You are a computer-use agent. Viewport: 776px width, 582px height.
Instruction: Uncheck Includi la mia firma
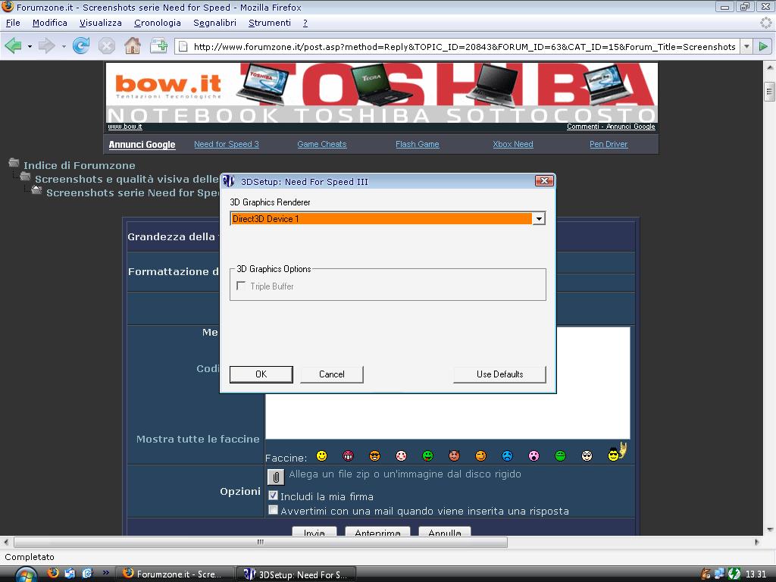[273, 496]
